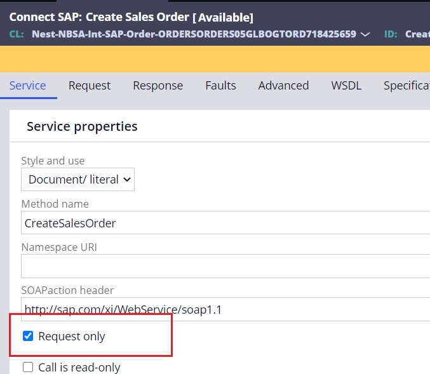Open the Style and use dropdown
Image resolution: width=430 pixels, height=374 pixels.
[77, 179]
